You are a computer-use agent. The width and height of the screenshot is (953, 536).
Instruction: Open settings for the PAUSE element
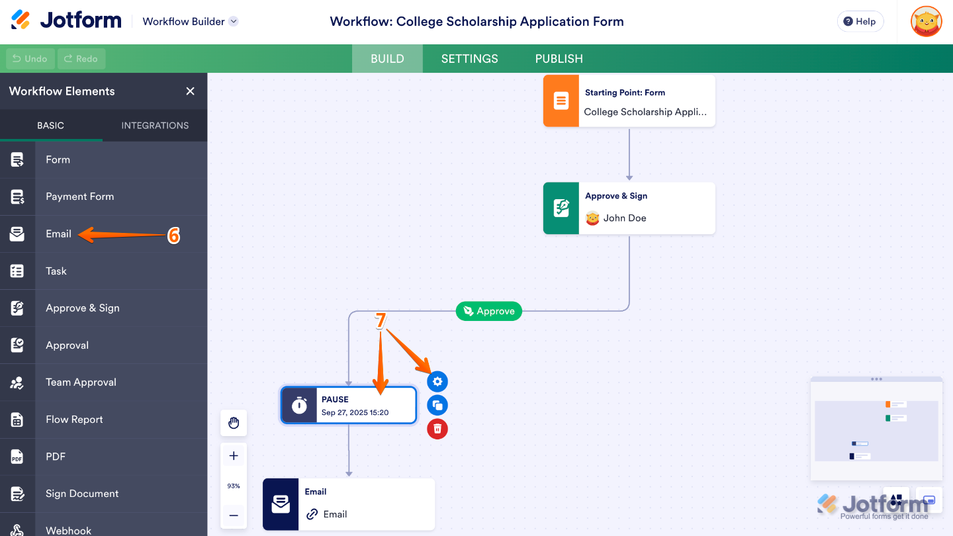pyautogui.click(x=437, y=381)
